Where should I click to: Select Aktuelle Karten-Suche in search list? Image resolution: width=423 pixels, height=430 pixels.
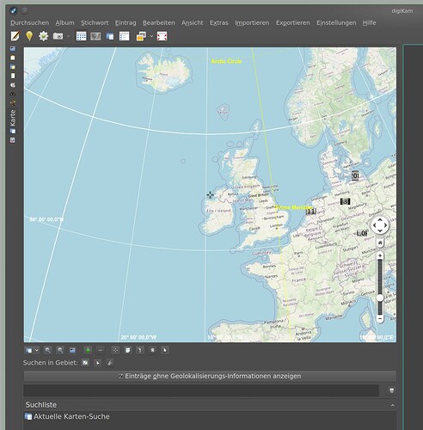tap(67, 416)
